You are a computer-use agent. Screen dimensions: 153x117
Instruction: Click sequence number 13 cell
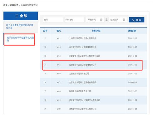pyautogui.click(x=45, y=56)
